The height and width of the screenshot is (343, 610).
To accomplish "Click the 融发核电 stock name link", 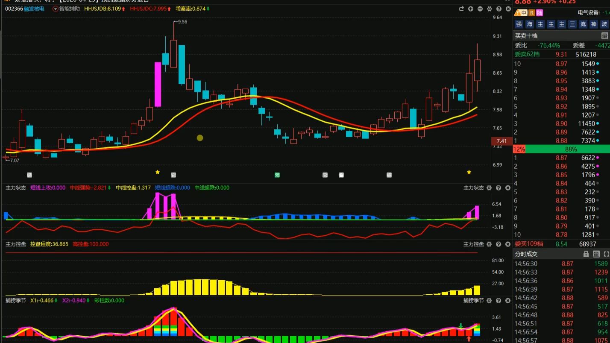I will click(x=34, y=9).
